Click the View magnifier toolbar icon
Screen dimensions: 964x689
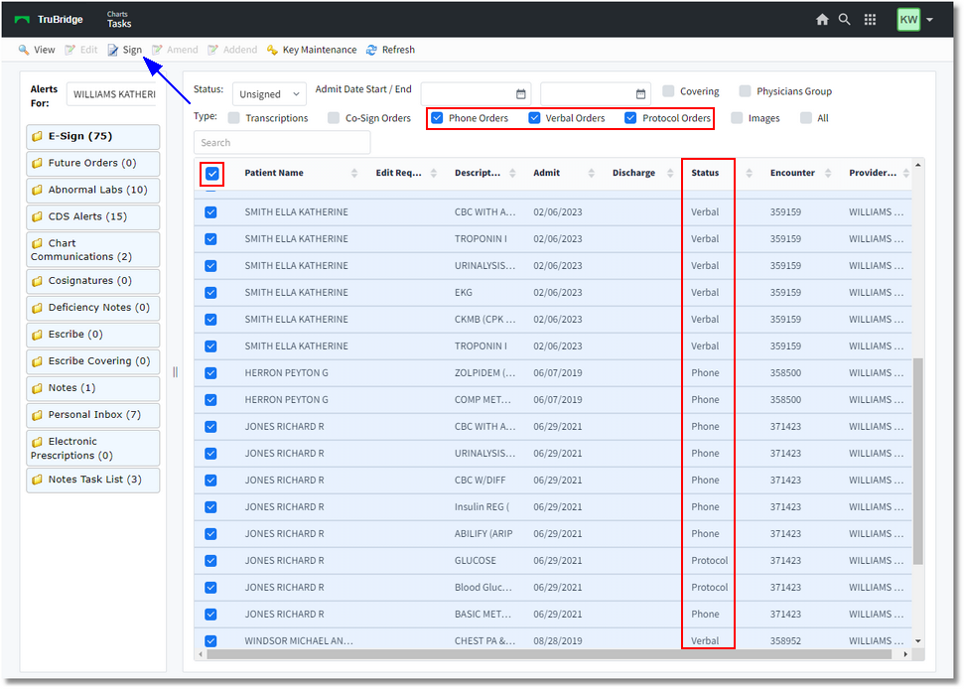click(x=24, y=50)
